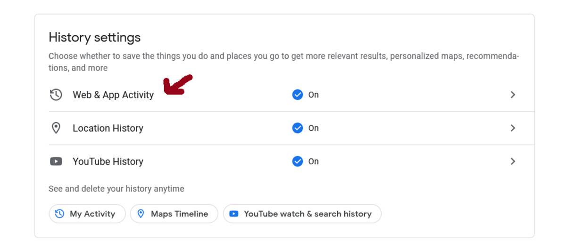The width and height of the screenshot is (566, 247).
Task: Click the YouTube History play icon
Action: coord(56,161)
